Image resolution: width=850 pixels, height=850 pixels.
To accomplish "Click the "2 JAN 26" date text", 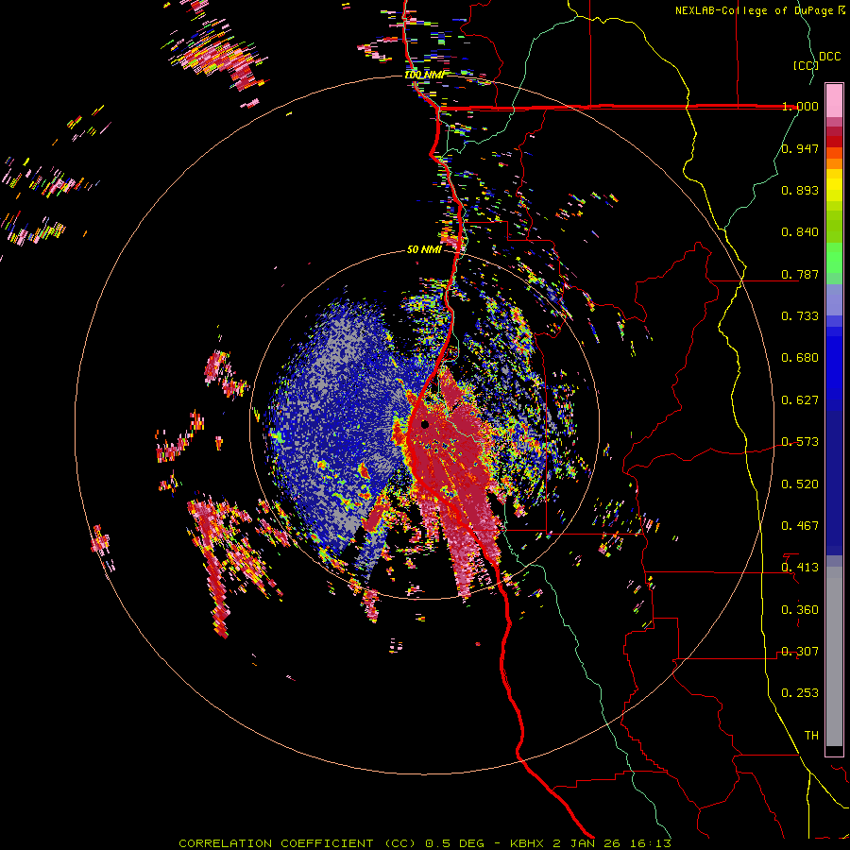I will [586, 843].
